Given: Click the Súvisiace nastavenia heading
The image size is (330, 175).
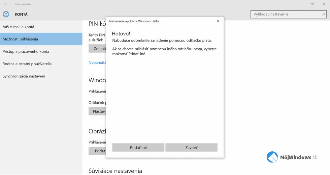Looking at the screenshot, I should click(x=115, y=171).
